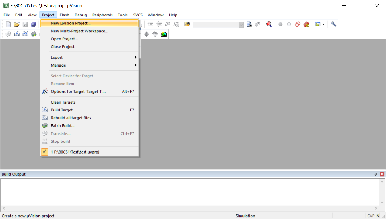Click the New file icon in toolbar

tap(8, 24)
